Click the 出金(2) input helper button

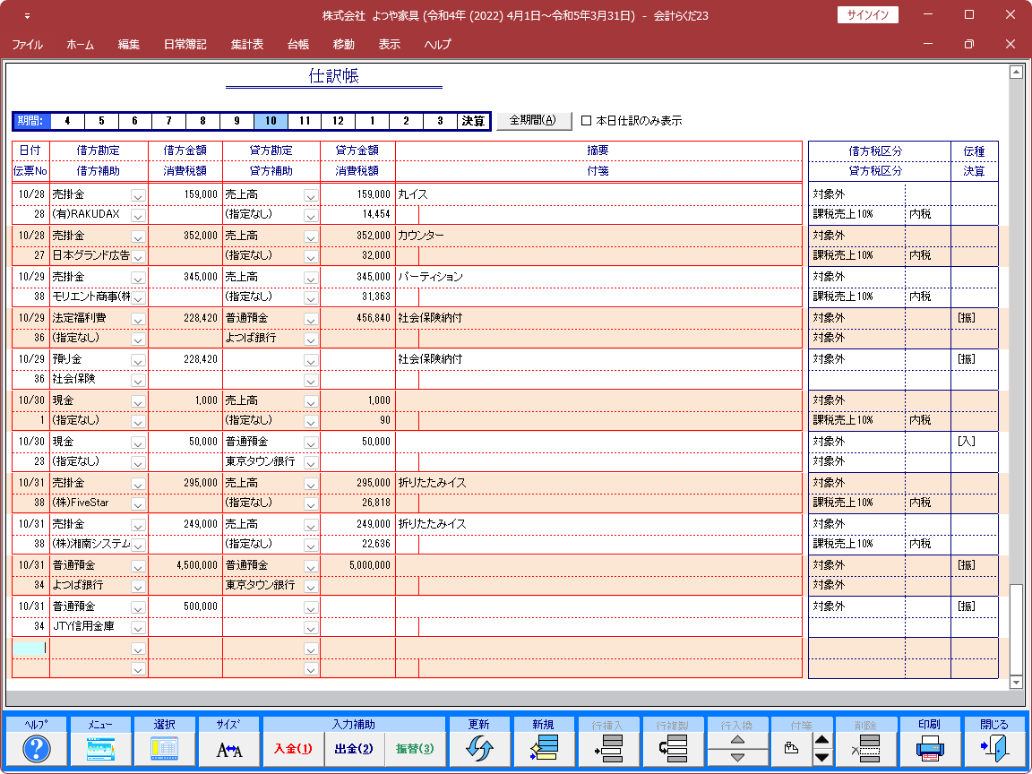[x=354, y=749]
